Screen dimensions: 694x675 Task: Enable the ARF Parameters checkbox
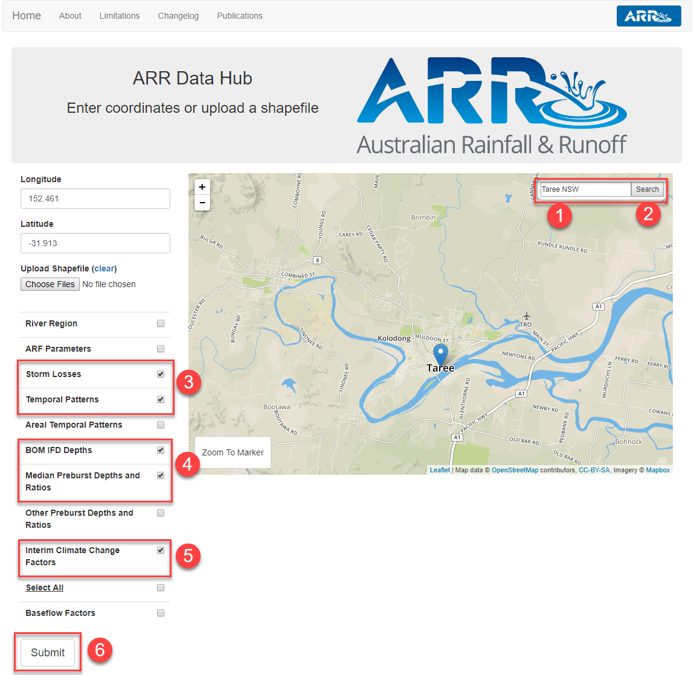point(161,349)
